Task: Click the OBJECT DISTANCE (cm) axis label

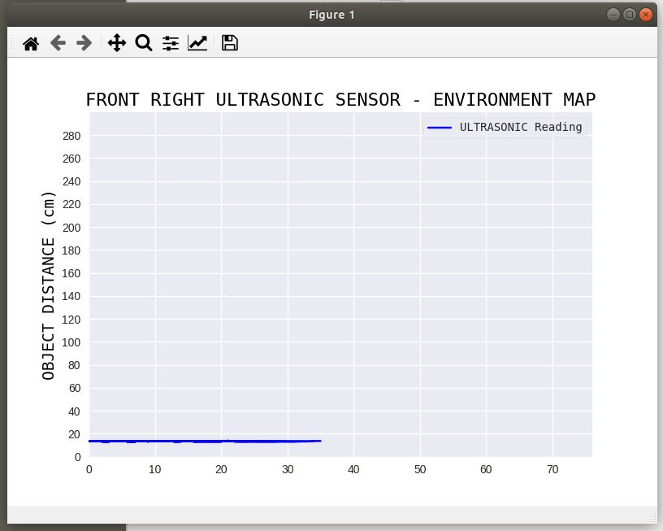Action: pyautogui.click(x=48, y=285)
